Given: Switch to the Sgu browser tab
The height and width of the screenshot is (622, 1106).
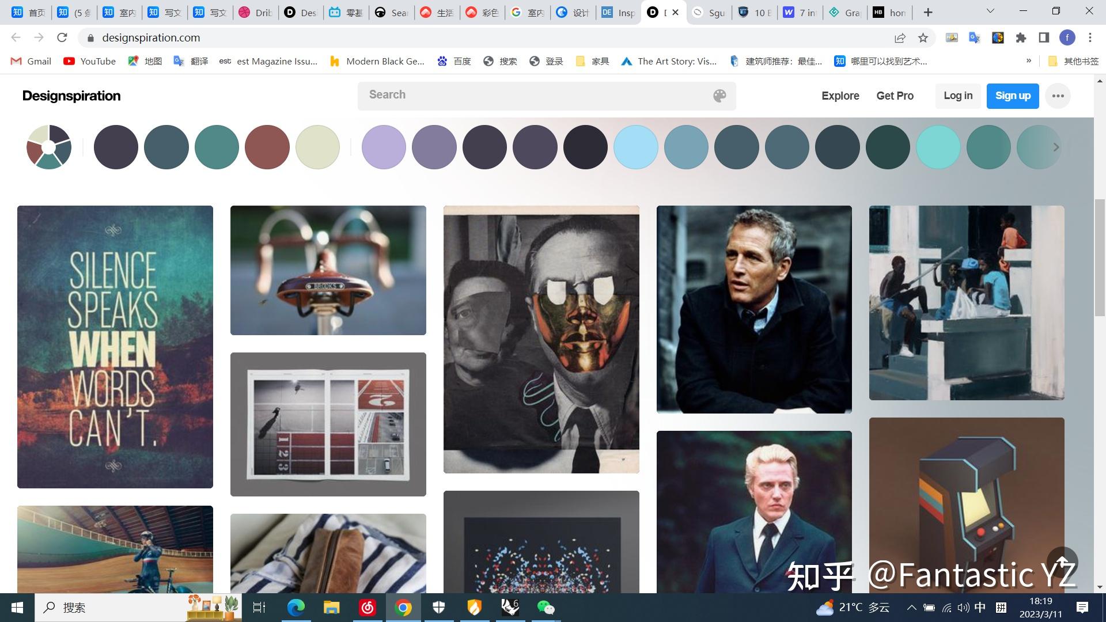Looking at the screenshot, I should (709, 12).
